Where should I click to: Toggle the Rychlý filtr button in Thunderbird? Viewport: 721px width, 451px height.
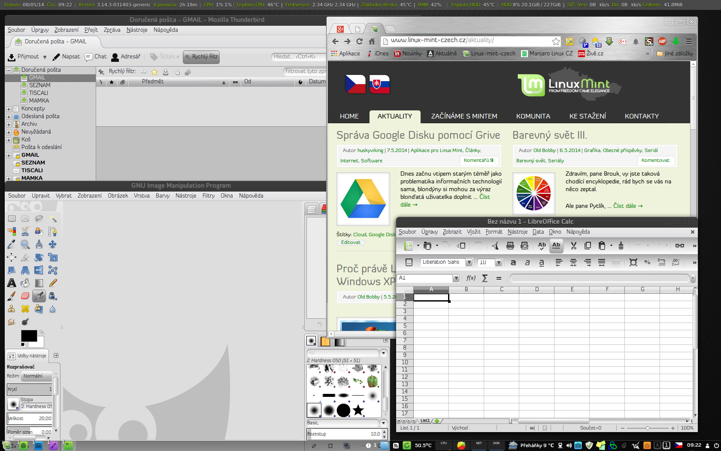[201, 57]
